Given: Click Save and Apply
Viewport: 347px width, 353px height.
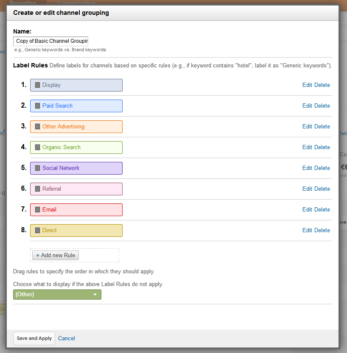Looking at the screenshot, I should (34, 339).
